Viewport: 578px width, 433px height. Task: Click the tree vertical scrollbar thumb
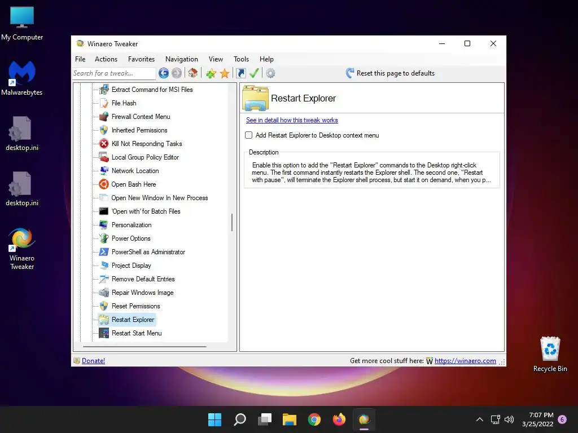click(232, 222)
